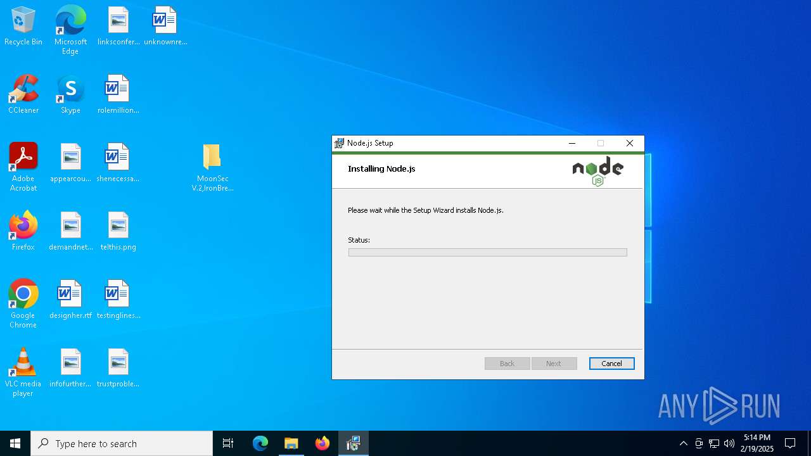Click the 'Please wait while the Setup Wizard' text

(426, 210)
